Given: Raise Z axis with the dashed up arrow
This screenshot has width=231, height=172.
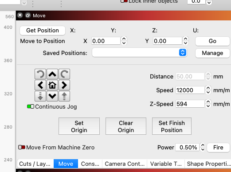Looking at the screenshot, I should click(64, 96).
